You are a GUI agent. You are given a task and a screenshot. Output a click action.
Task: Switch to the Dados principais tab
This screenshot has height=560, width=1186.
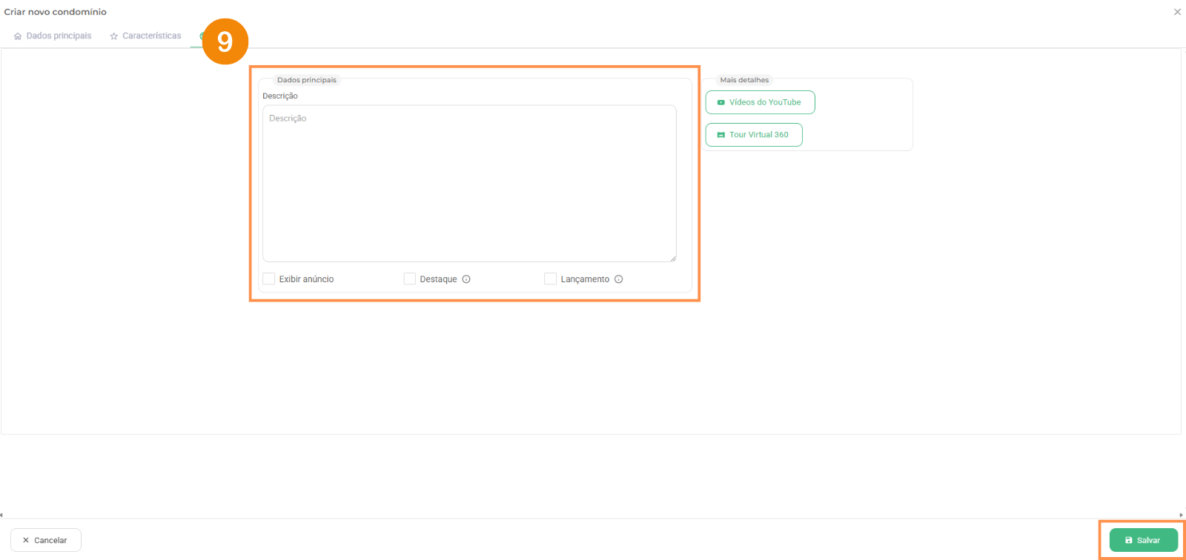[x=59, y=36]
